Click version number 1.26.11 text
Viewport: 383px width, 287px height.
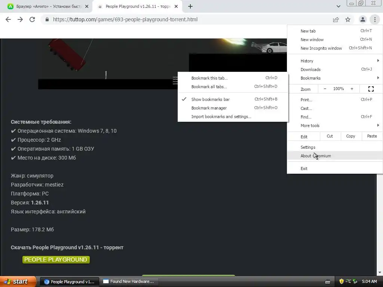40,203
